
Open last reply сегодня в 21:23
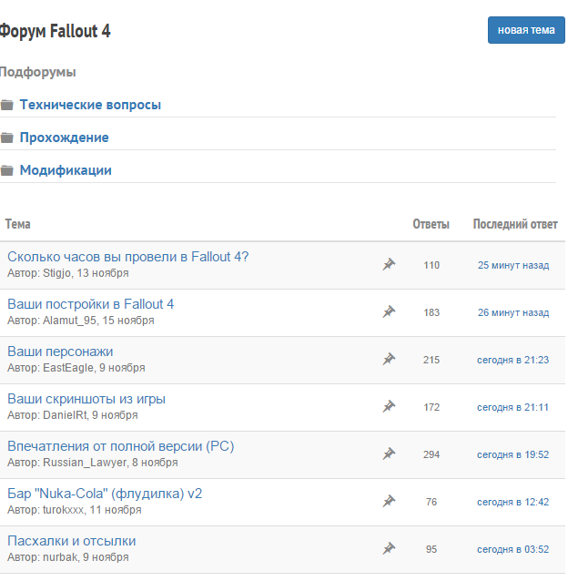[513, 360]
